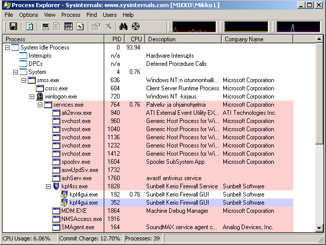Sort by the Process column header
The width and height of the screenshot is (326, 245).
pos(53,39)
